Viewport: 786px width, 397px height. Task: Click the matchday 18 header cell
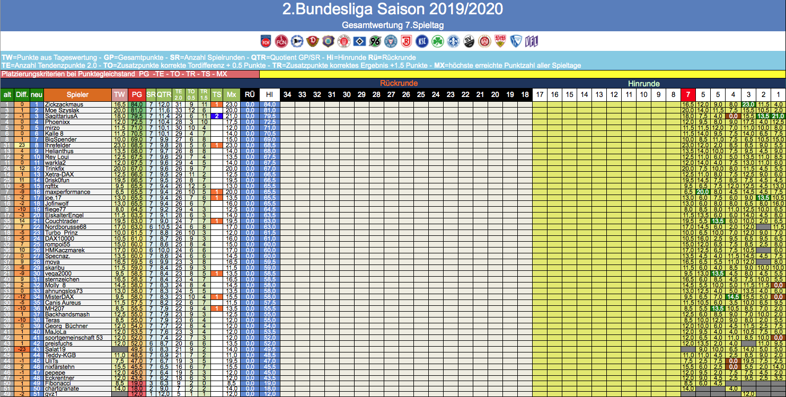click(524, 94)
